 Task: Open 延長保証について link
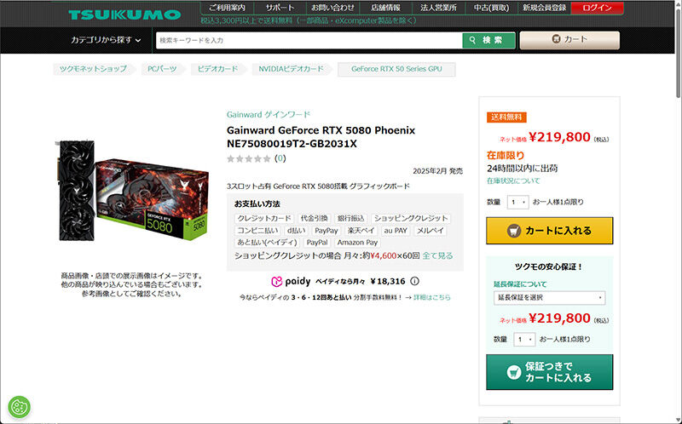pos(520,284)
